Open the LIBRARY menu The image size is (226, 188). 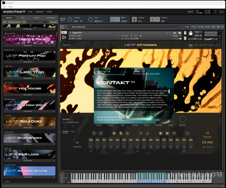point(39,12)
